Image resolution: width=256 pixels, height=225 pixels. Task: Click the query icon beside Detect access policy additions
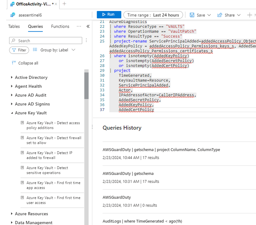coord(23,123)
